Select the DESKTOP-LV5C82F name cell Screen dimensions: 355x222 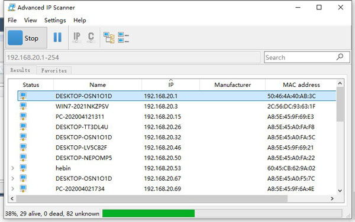point(81,148)
